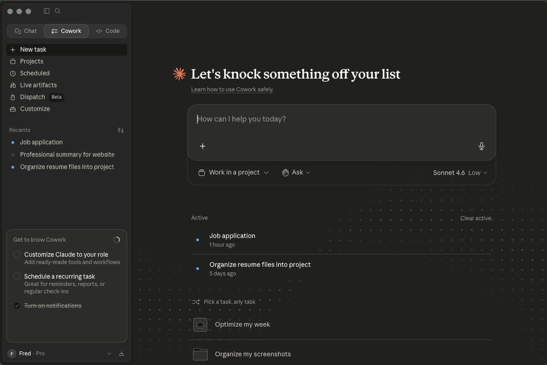Open Live artifacts

pos(67,85)
